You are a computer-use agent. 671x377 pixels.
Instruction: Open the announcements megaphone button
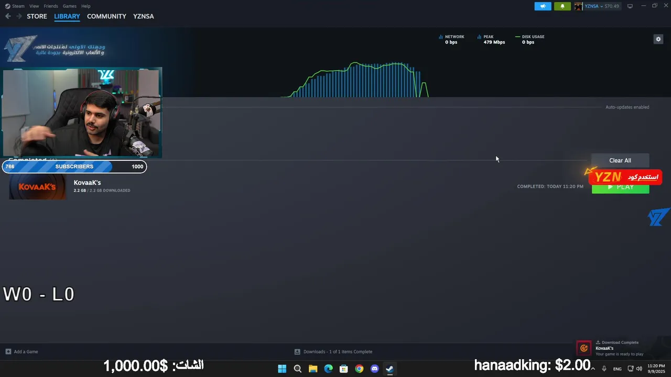tap(543, 6)
